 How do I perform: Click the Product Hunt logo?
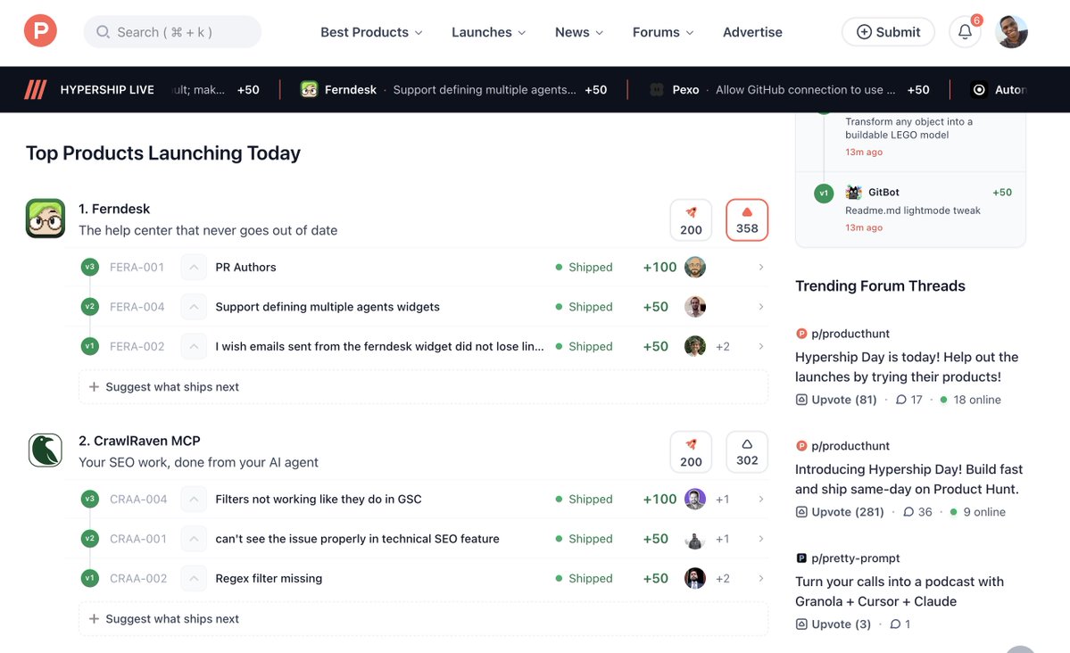coord(40,31)
